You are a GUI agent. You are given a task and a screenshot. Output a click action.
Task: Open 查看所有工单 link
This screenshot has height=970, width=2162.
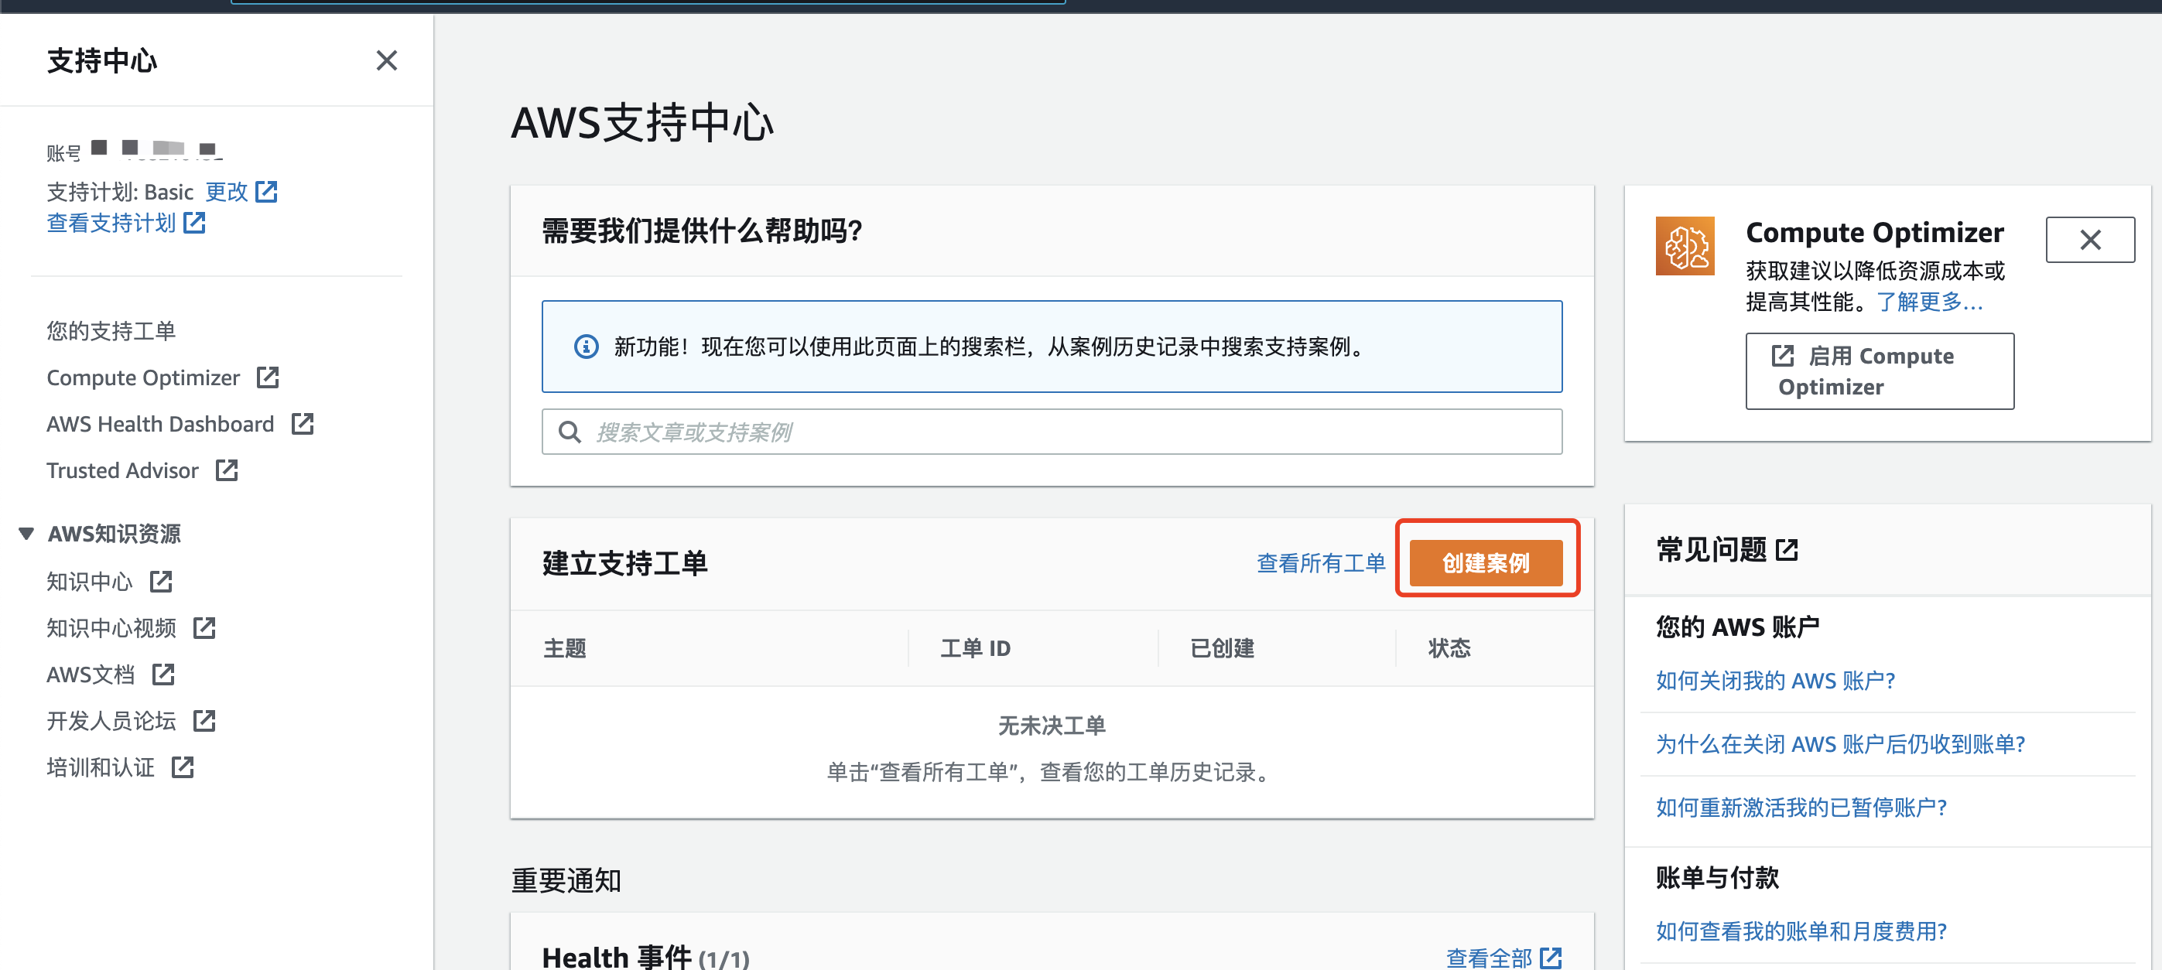[x=1320, y=563]
